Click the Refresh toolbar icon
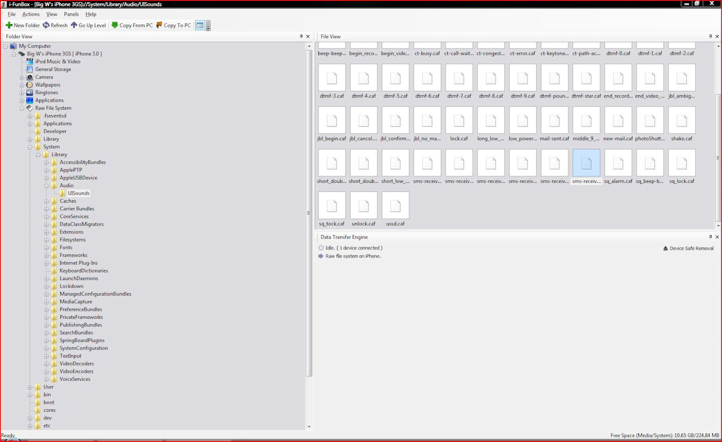The height and width of the screenshot is (442, 722). (x=46, y=25)
